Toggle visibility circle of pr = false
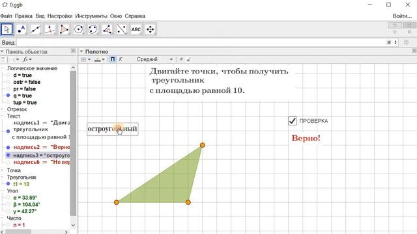Viewport: 417px width, 234px height. pyautogui.click(x=8, y=88)
